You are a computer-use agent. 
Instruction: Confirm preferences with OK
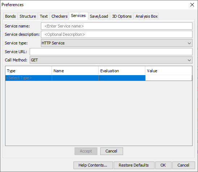[x=163, y=165]
